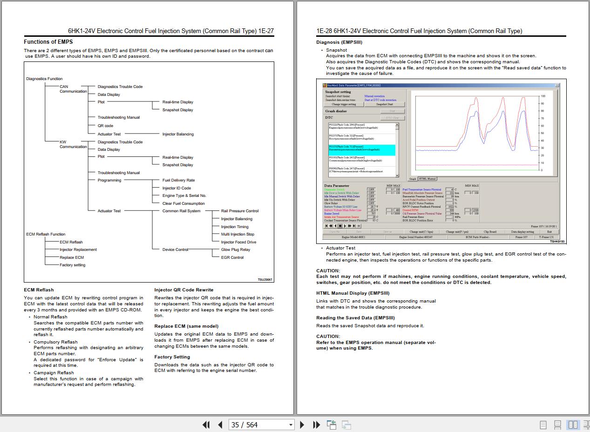Click "Data display setting" in the EMPS screenshot

522,231
